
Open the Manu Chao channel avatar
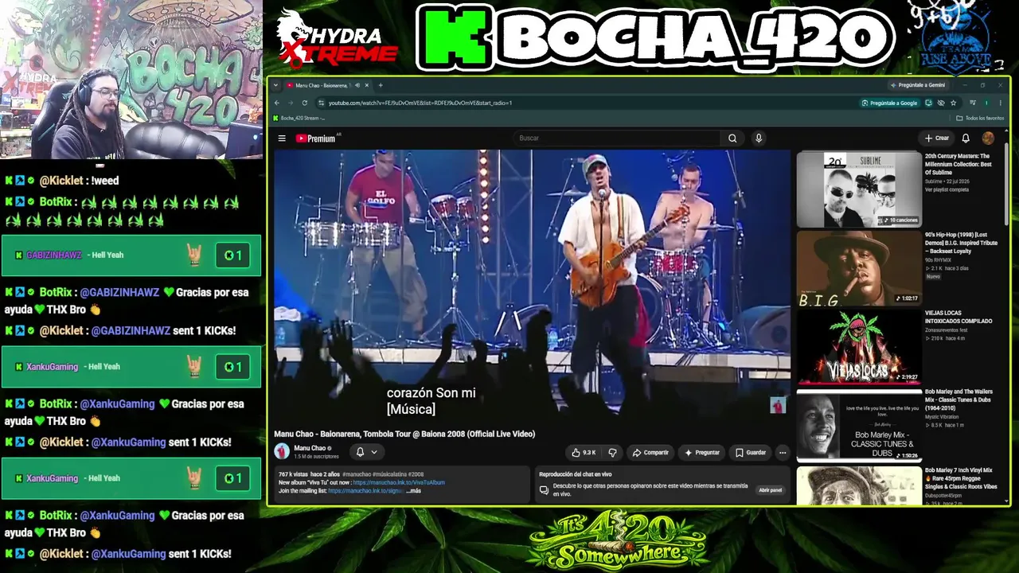point(282,452)
